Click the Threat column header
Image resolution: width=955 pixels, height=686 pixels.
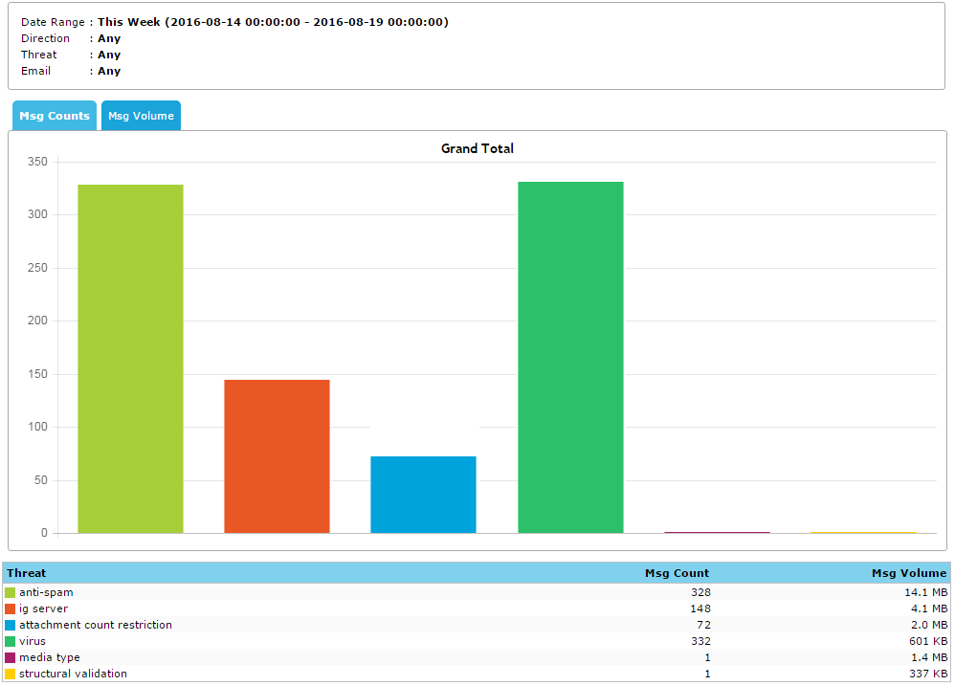click(27, 573)
